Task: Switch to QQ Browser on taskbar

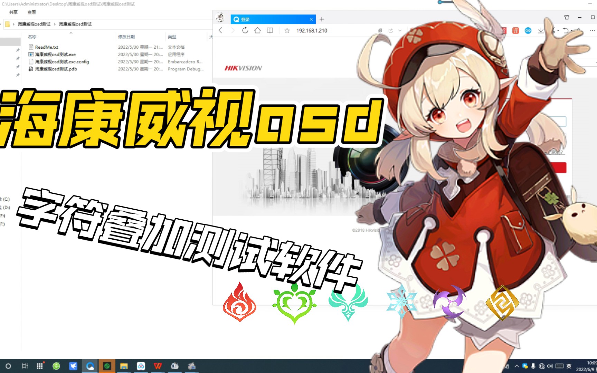Action: pyautogui.click(x=90, y=366)
